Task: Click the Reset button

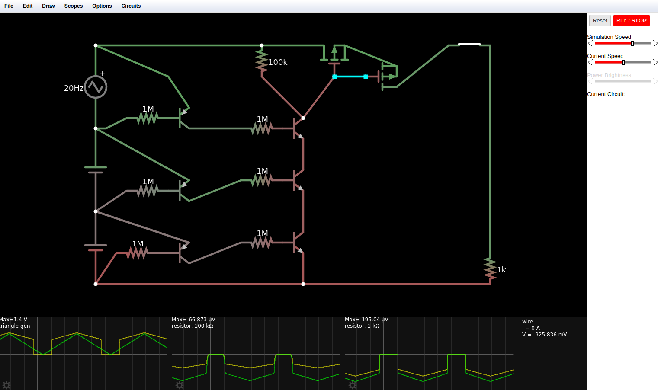Action: [600, 20]
